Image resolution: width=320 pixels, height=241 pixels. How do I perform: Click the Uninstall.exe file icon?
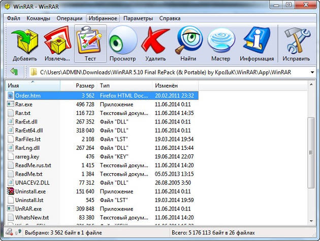click(10, 191)
